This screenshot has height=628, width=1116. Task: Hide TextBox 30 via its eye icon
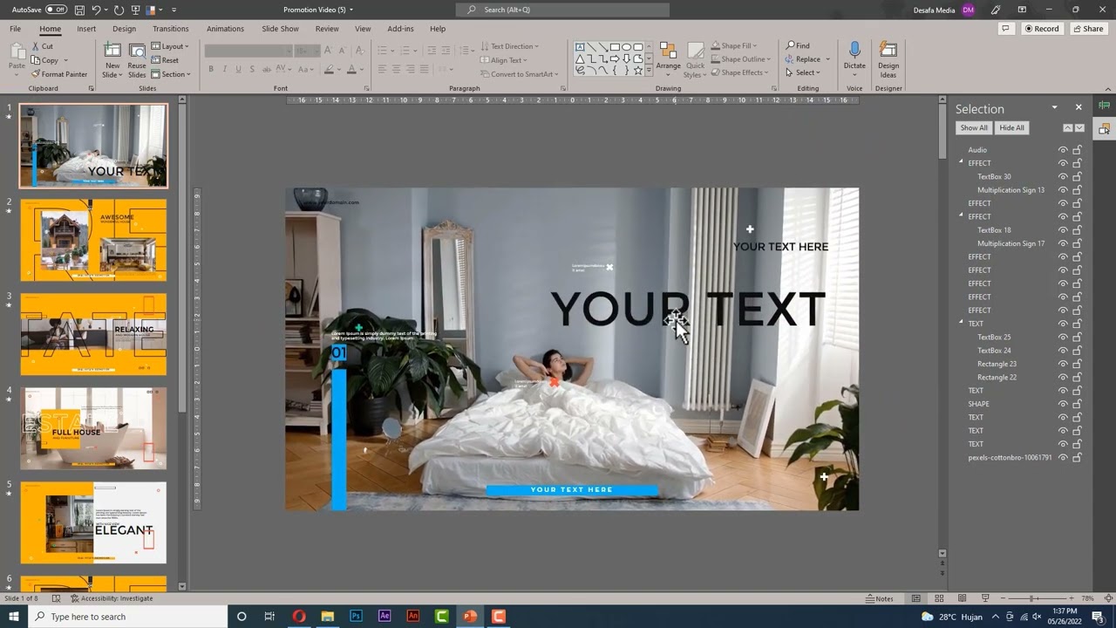pyautogui.click(x=1063, y=176)
